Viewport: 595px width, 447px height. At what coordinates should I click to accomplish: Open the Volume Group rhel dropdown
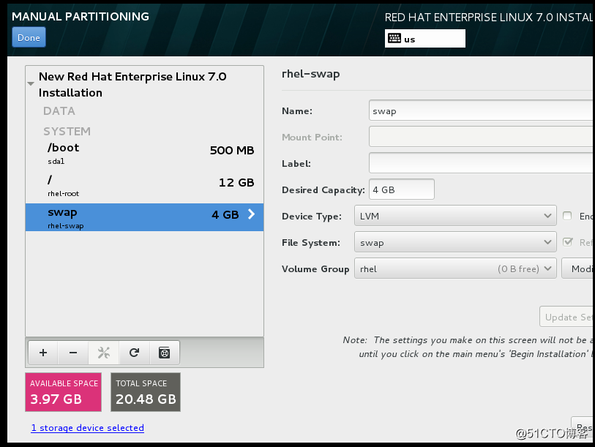click(455, 268)
